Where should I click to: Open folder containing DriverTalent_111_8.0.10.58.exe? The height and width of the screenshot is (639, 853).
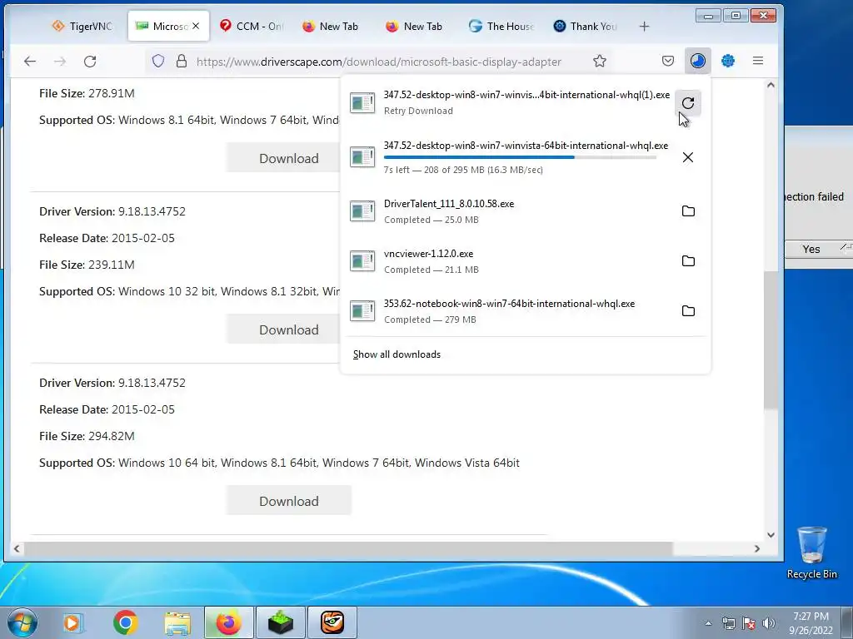[x=688, y=211]
